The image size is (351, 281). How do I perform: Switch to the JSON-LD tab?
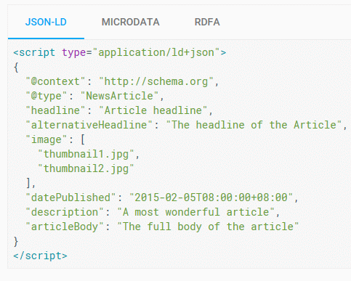pyautogui.click(x=46, y=22)
